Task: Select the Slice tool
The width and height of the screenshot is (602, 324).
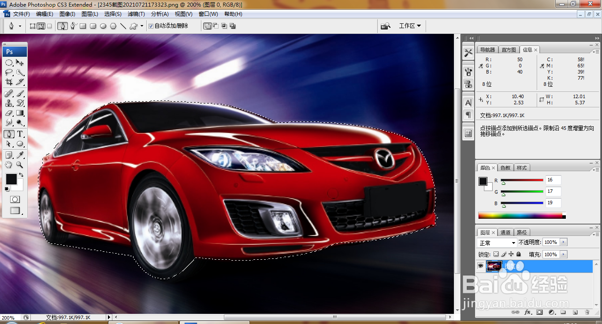Action: (x=20, y=82)
